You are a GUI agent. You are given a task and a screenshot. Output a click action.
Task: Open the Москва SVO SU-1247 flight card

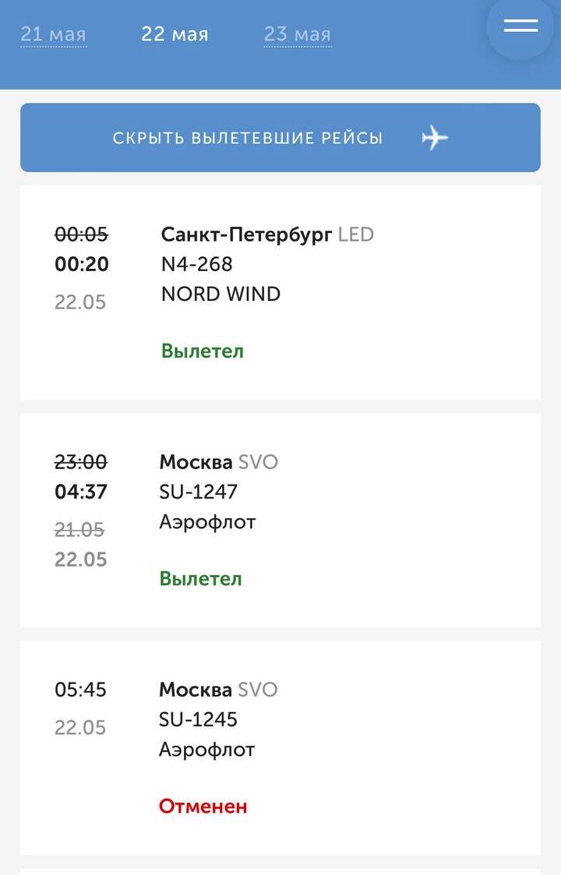coord(280,520)
